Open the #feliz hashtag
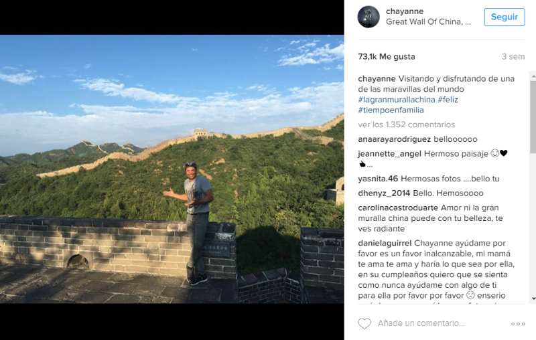Viewport: 536px width, 340px height. (448, 100)
